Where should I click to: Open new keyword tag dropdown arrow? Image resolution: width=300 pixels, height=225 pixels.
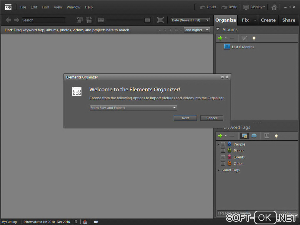(226, 136)
